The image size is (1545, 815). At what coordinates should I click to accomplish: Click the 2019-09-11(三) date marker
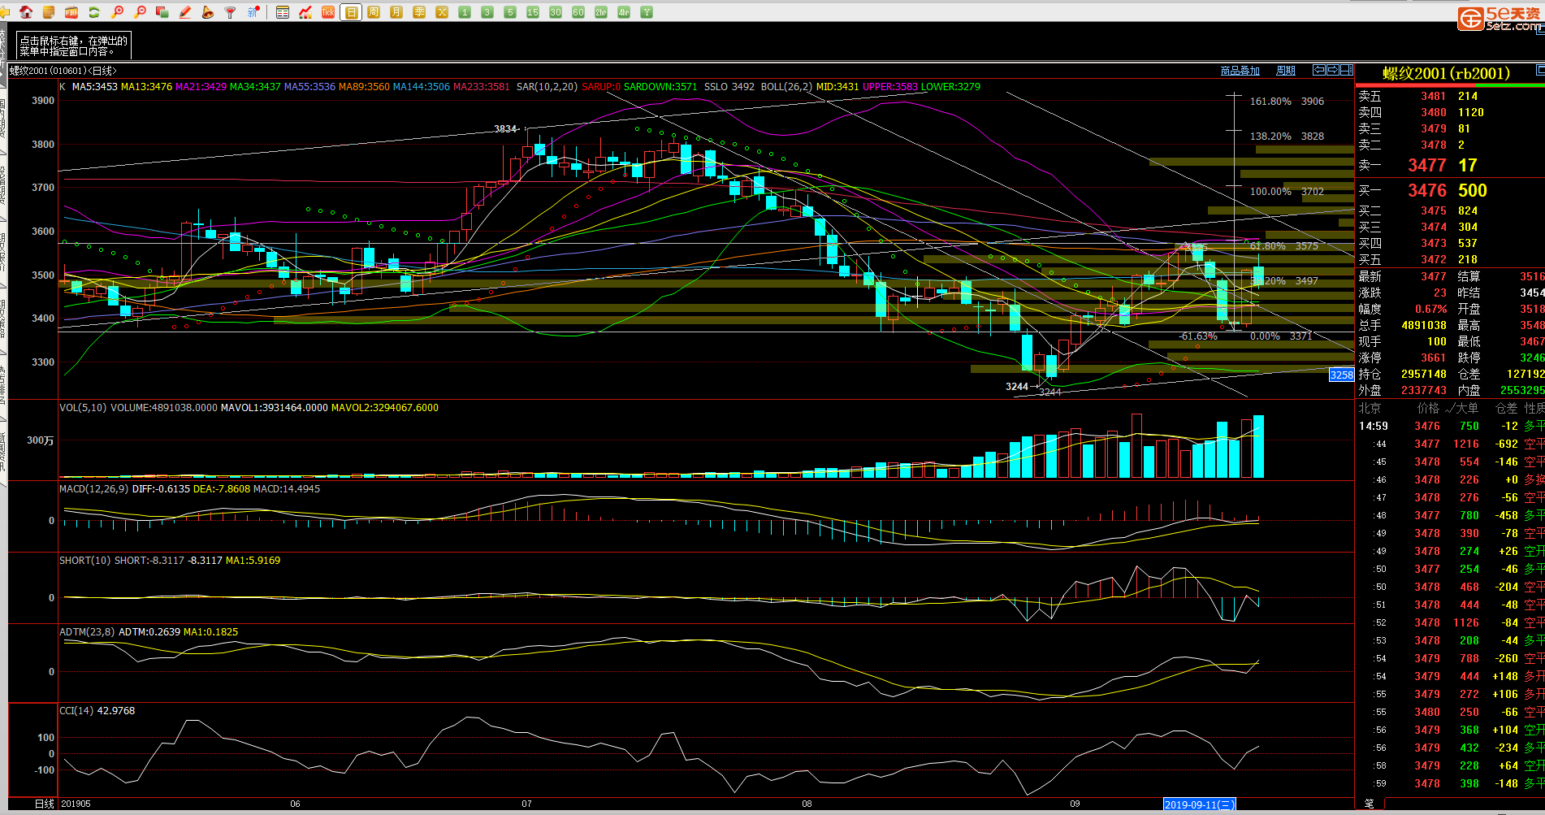tap(1200, 804)
